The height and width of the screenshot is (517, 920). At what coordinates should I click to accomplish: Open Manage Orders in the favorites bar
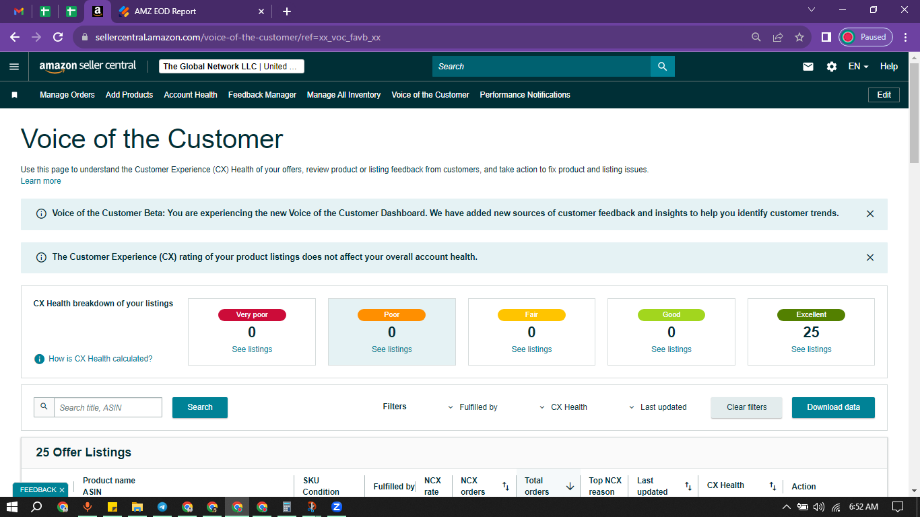click(67, 95)
